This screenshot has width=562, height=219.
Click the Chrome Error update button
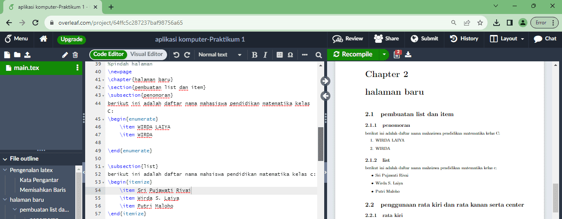point(544,23)
